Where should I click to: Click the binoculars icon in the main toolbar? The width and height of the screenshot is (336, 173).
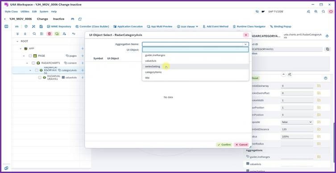pos(17,27)
